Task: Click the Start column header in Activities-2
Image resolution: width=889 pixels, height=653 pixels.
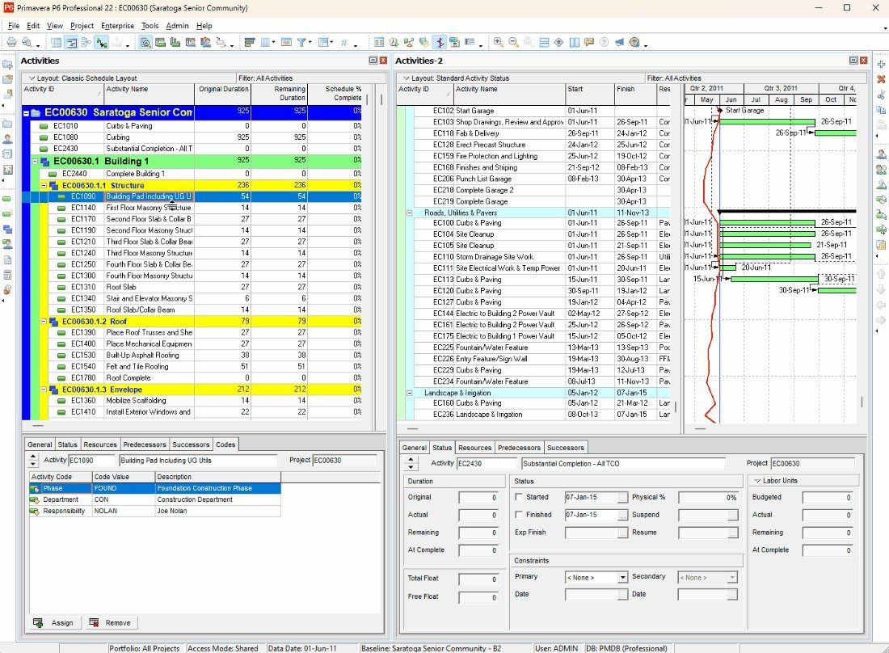Action: [x=590, y=94]
